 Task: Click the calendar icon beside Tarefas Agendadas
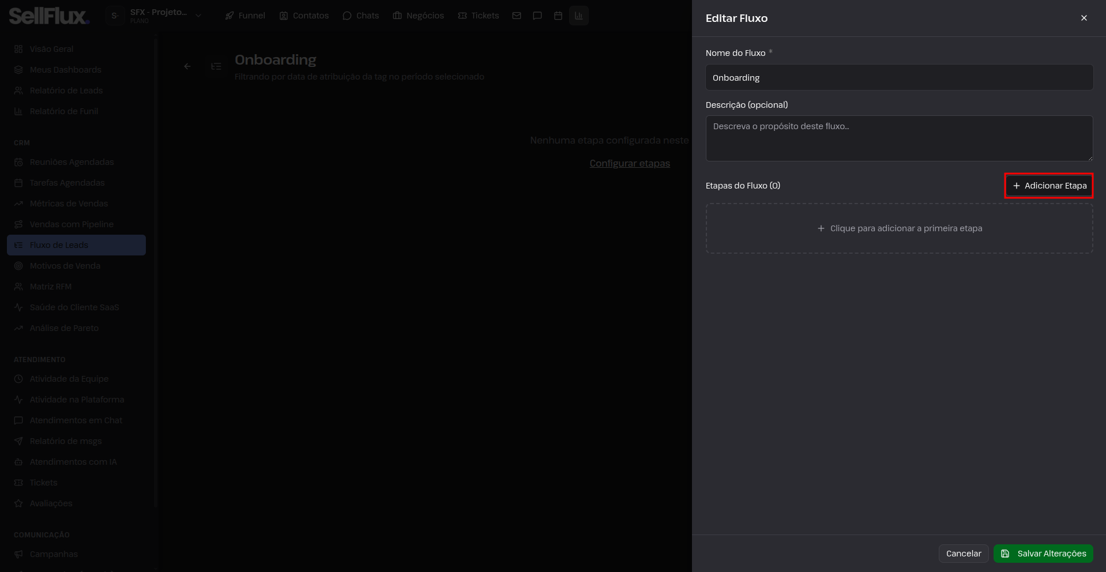point(18,183)
